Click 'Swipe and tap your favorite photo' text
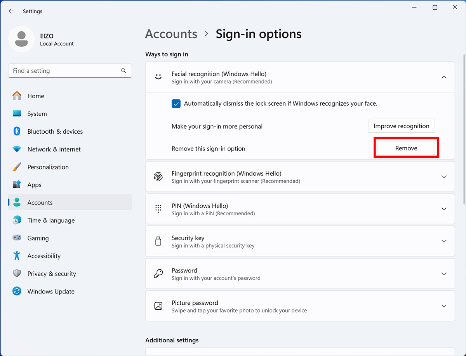466x356 pixels. click(239, 311)
